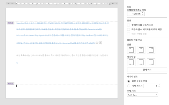Select bottom-center page number position icon
This screenshot has width=169, height=105.
click(x=141, y=62)
